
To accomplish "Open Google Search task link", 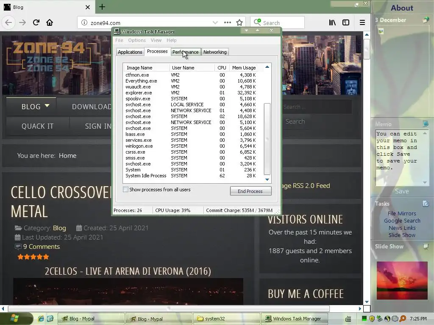I will (x=402, y=220).
